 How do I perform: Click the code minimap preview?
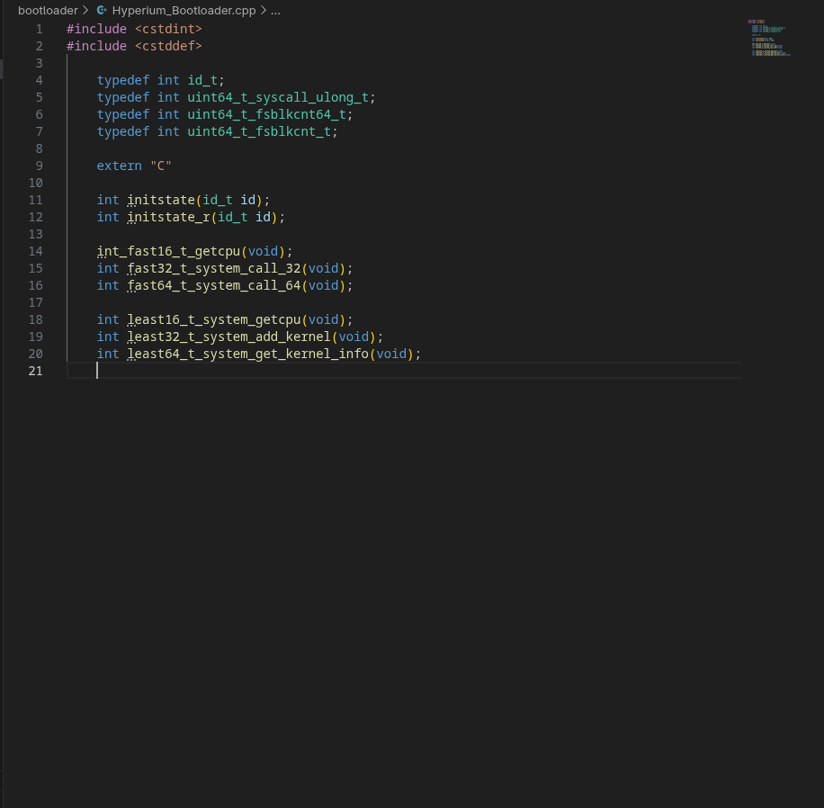(768, 38)
